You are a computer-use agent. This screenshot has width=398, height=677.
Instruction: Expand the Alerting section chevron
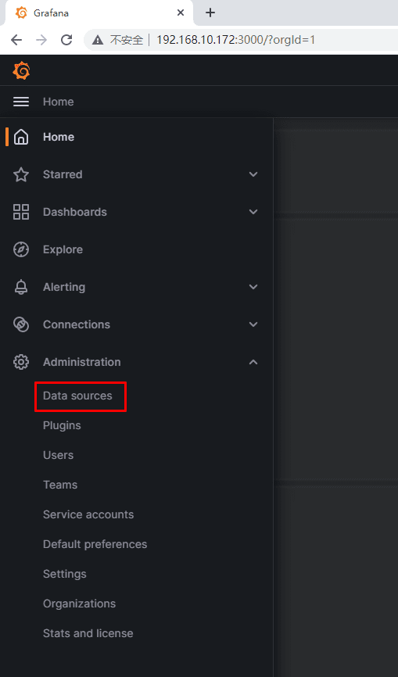(253, 287)
